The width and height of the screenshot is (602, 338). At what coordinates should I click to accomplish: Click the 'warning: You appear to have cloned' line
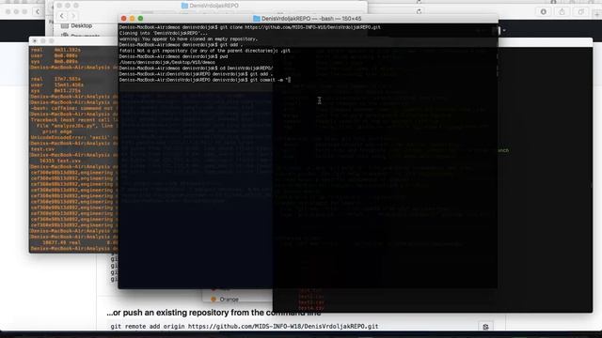pos(188,38)
